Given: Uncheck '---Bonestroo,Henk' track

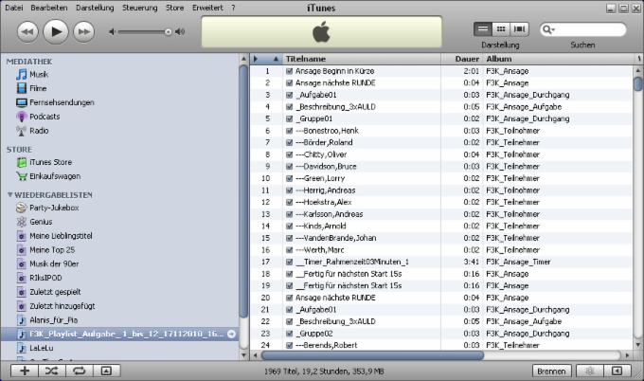Looking at the screenshot, I should click(289, 131).
